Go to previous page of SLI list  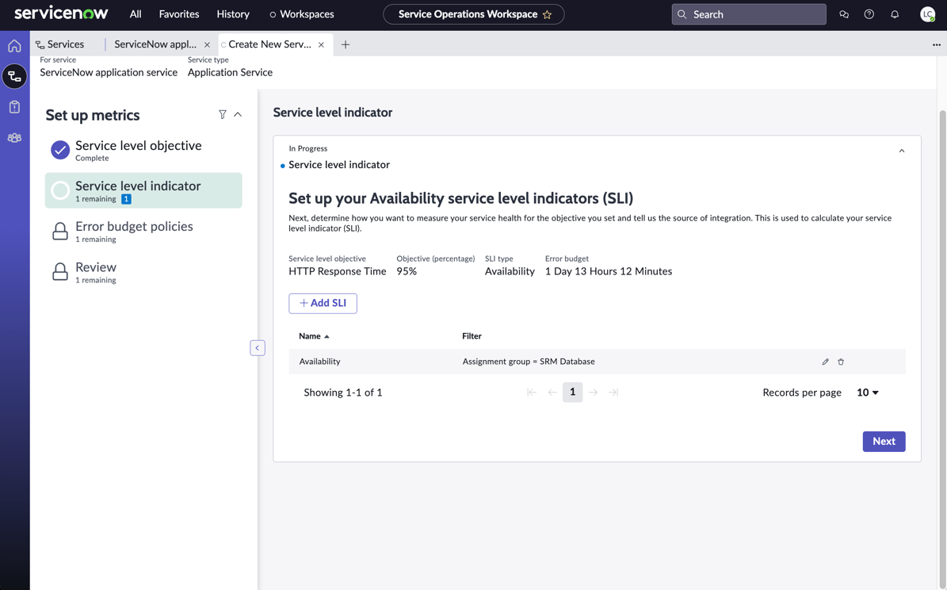(552, 393)
